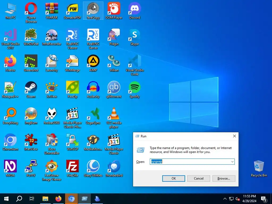This screenshot has height=204, width=272.
Task: Select the Opera Browser shortcut
Action: tap(31, 12)
